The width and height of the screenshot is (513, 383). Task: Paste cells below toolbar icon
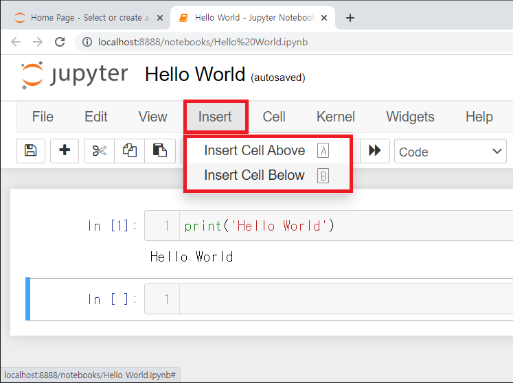160,151
